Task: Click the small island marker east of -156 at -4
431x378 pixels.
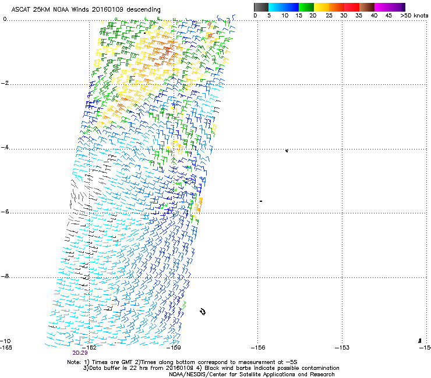Action: coord(287,151)
